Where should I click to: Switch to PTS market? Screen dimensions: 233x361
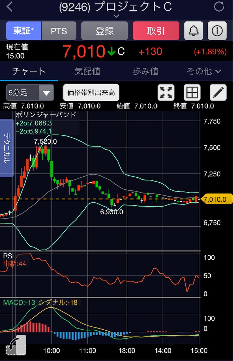[59, 31]
